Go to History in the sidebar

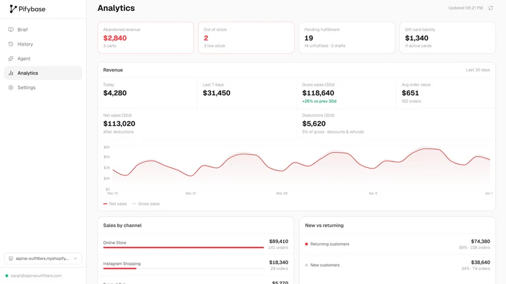(x=43, y=44)
